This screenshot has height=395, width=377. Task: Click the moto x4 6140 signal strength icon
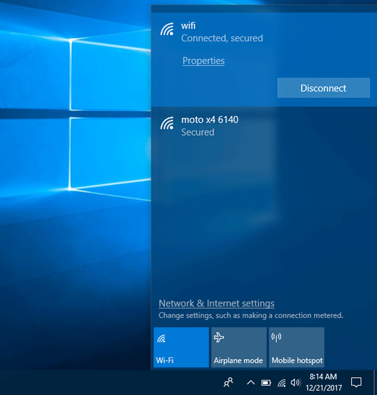(167, 124)
